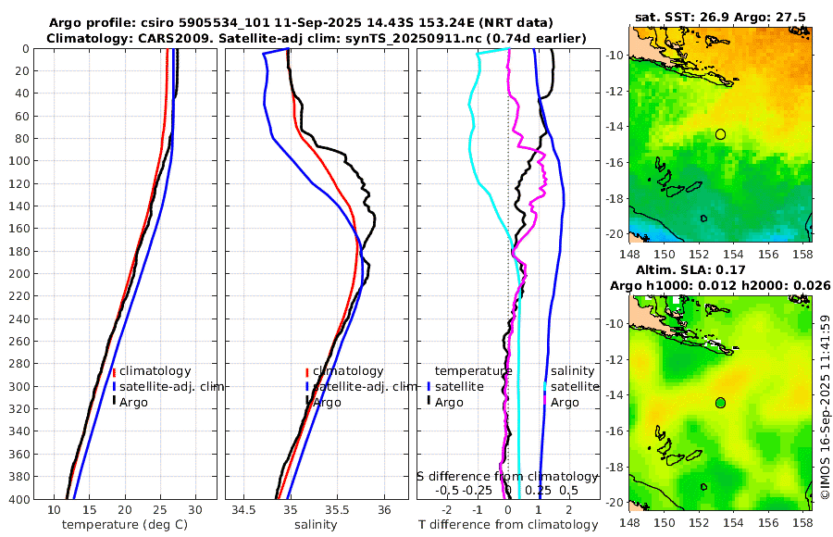
Task: Click 'climatology' in the temperature panel legend
Action: (x=155, y=371)
